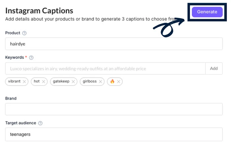The height and width of the screenshot is (155, 231).
Task: Focus the Product field containing hairdye
Action: [114, 44]
